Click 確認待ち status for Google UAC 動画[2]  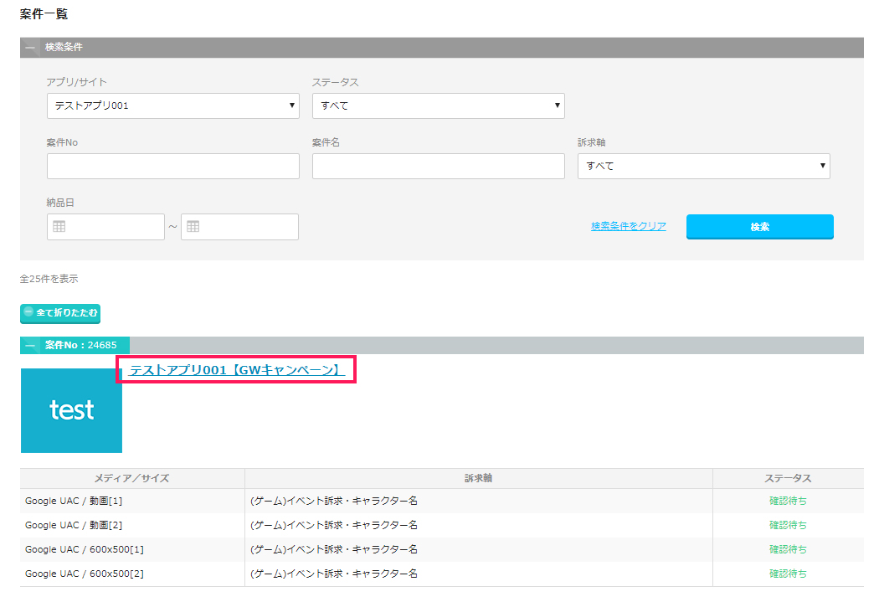[x=787, y=525]
